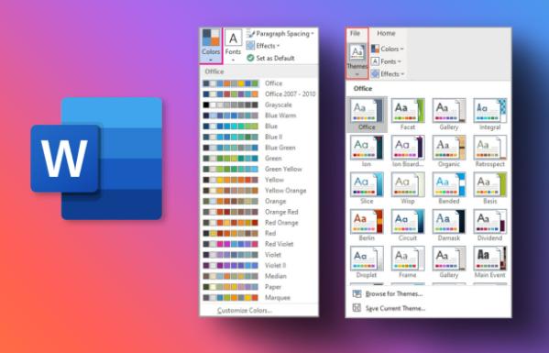Open the Paragraph Spacing dropdown

coord(280,34)
